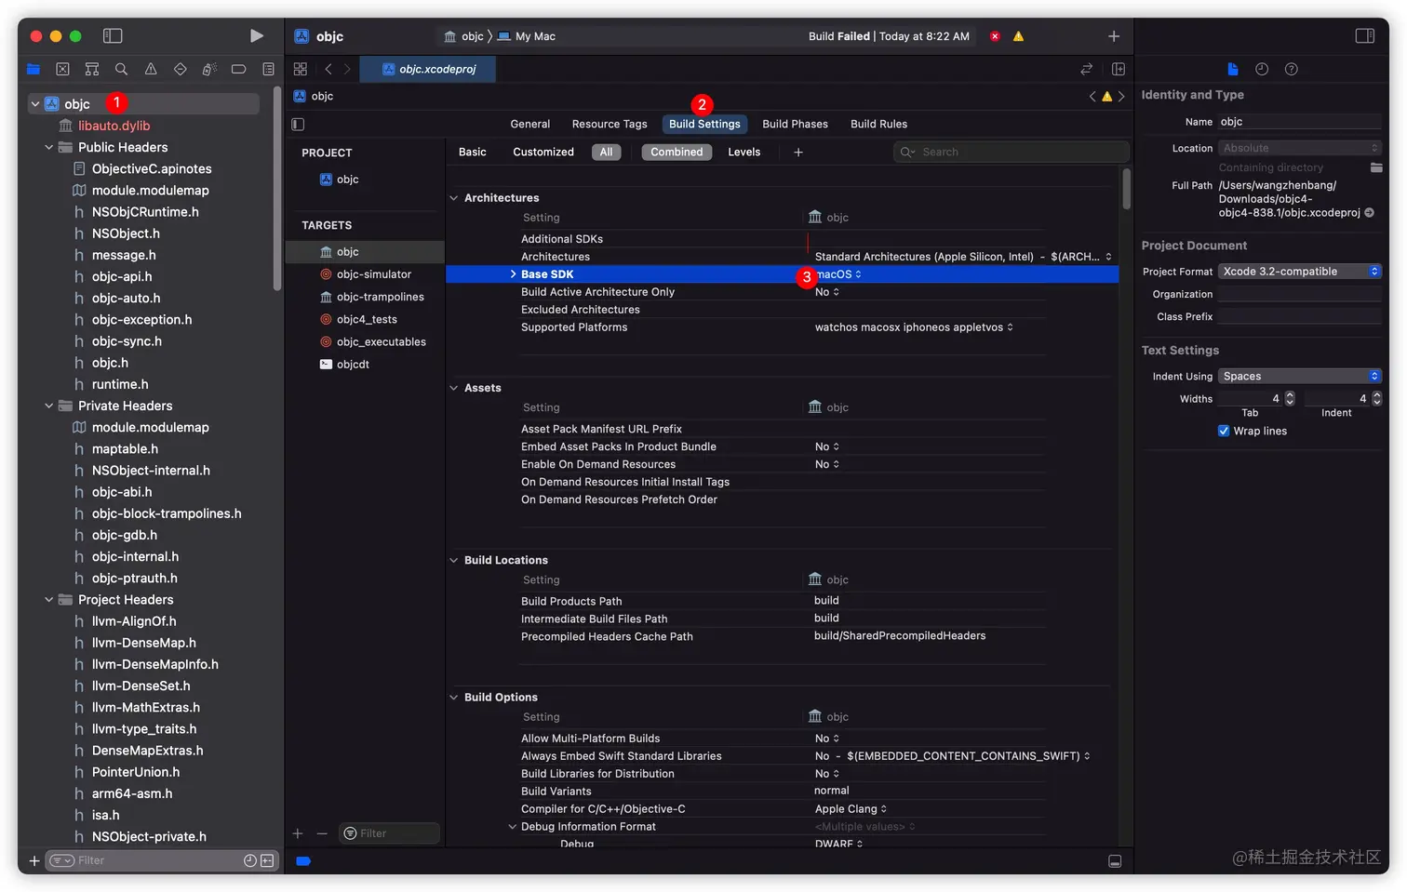Click the targets Filter field
This screenshot has width=1407, height=892.
point(389,833)
